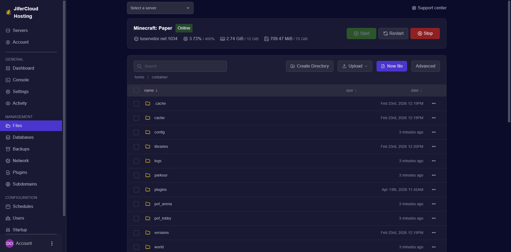511x252 pixels.
Task: Click the plugins folder icon
Action: pos(148,190)
